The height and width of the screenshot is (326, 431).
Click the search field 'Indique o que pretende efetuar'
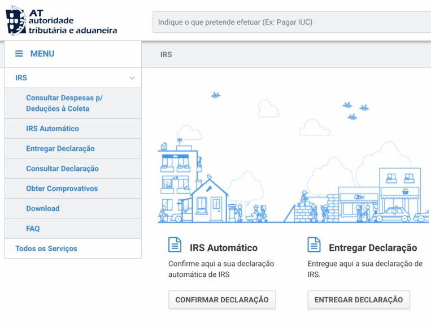tap(291, 22)
